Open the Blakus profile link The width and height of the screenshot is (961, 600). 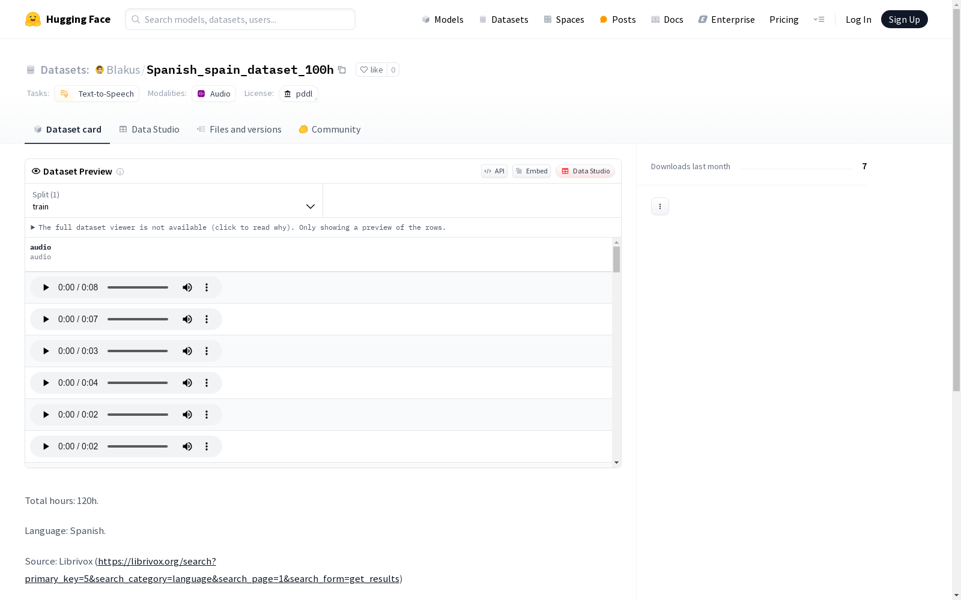[x=123, y=70]
